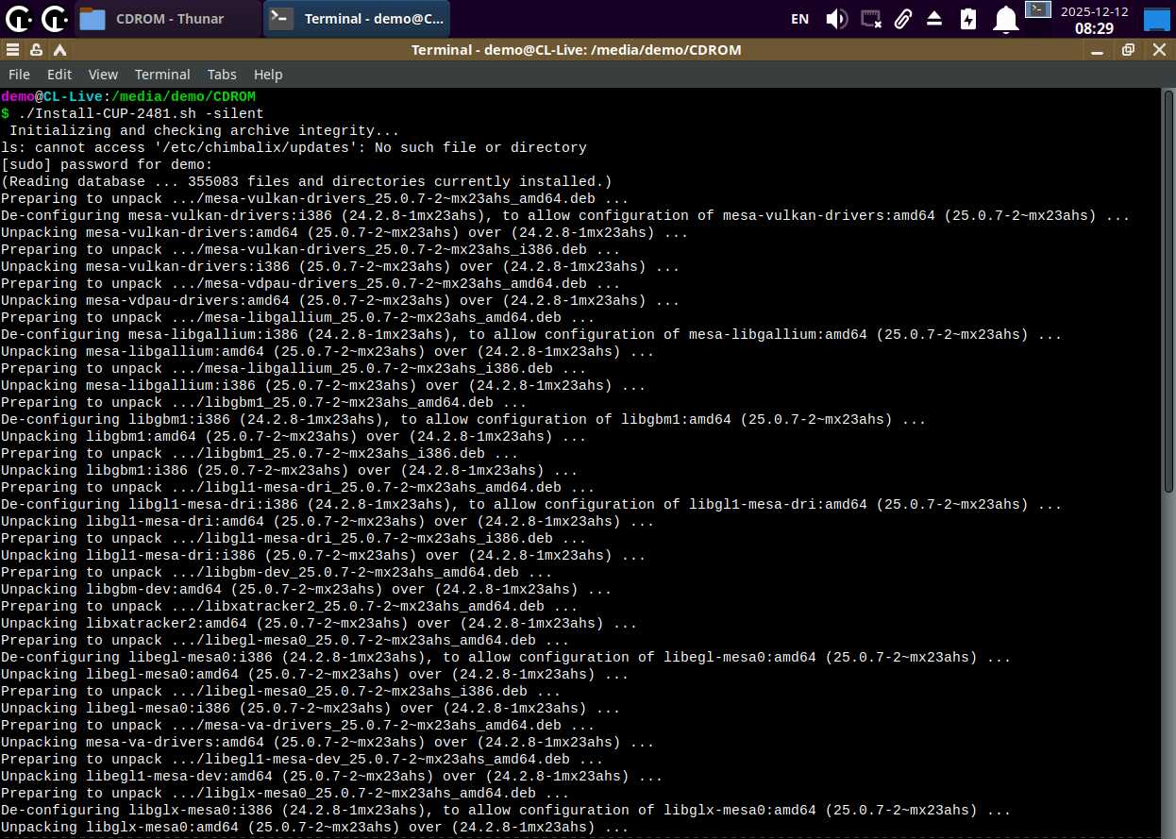Image resolution: width=1176 pixels, height=839 pixels.
Task: Click the command './Install-CUP-2481.sh -silent'
Action: click(x=141, y=113)
